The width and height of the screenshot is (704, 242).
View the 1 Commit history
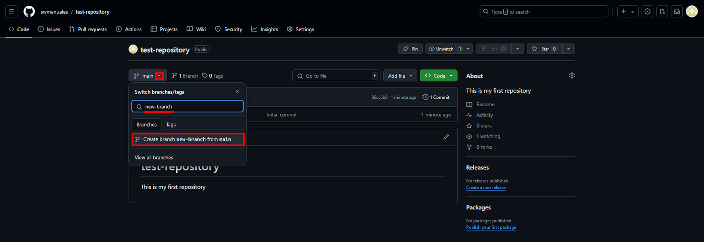tap(436, 97)
